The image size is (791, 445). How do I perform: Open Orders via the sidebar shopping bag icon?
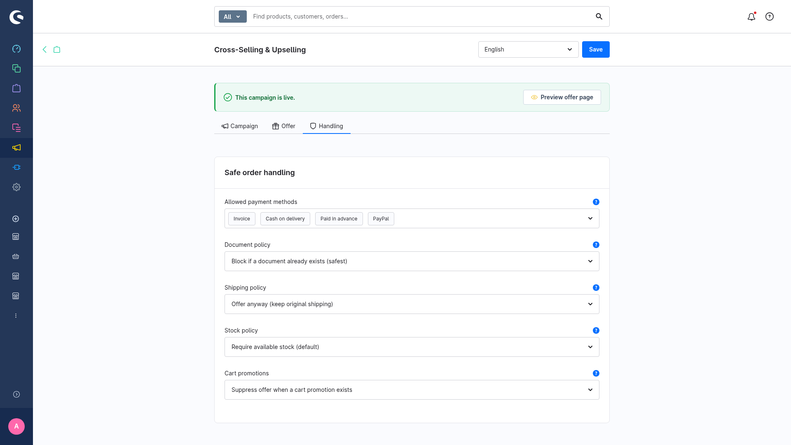click(16, 88)
